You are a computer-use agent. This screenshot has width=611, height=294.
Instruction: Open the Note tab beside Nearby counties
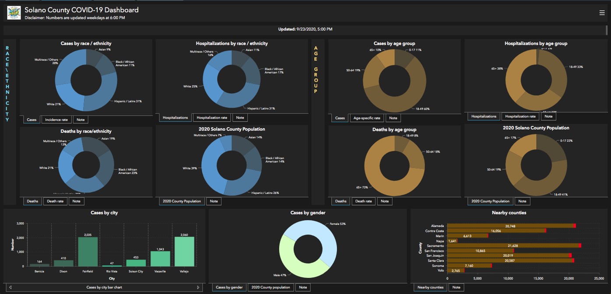coord(456,287)
